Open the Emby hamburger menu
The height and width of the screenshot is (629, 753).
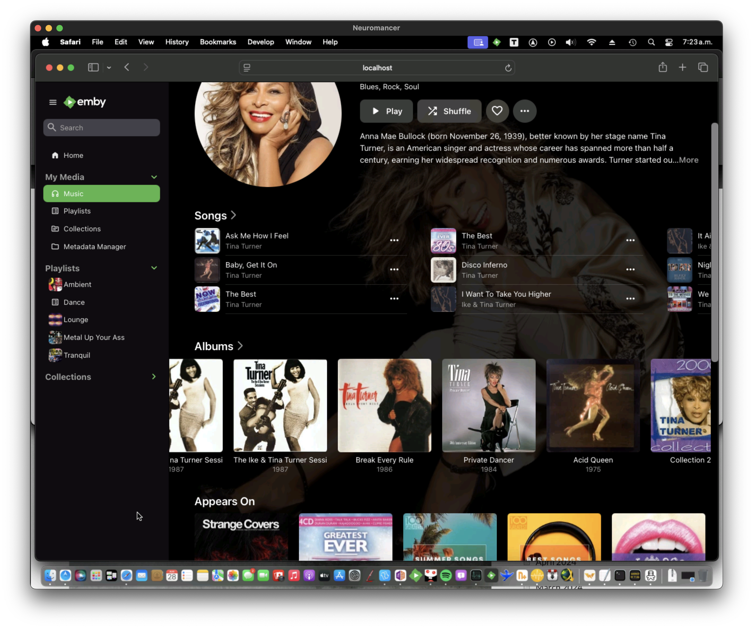click(x=53, y=102)
